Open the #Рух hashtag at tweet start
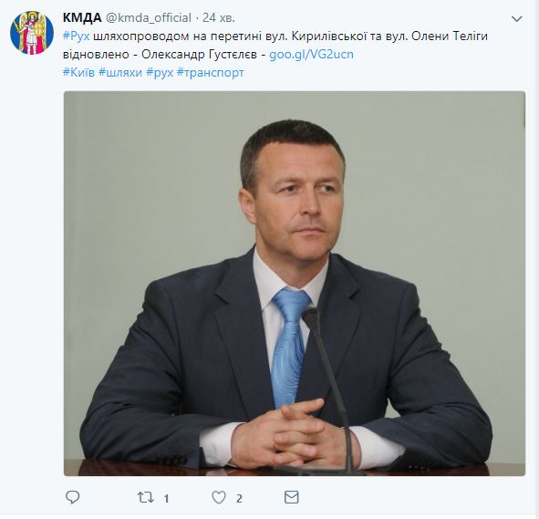Screen dimensions: 539x519 coord(77,36)
